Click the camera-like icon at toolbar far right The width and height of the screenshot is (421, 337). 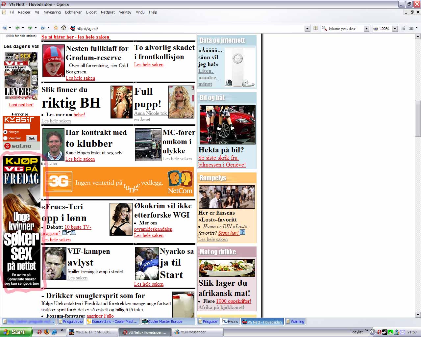(x=411, y=28)
